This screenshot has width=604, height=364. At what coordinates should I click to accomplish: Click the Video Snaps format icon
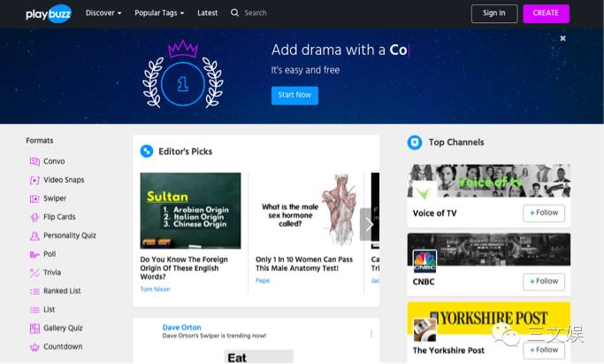(x=34, y=180)
